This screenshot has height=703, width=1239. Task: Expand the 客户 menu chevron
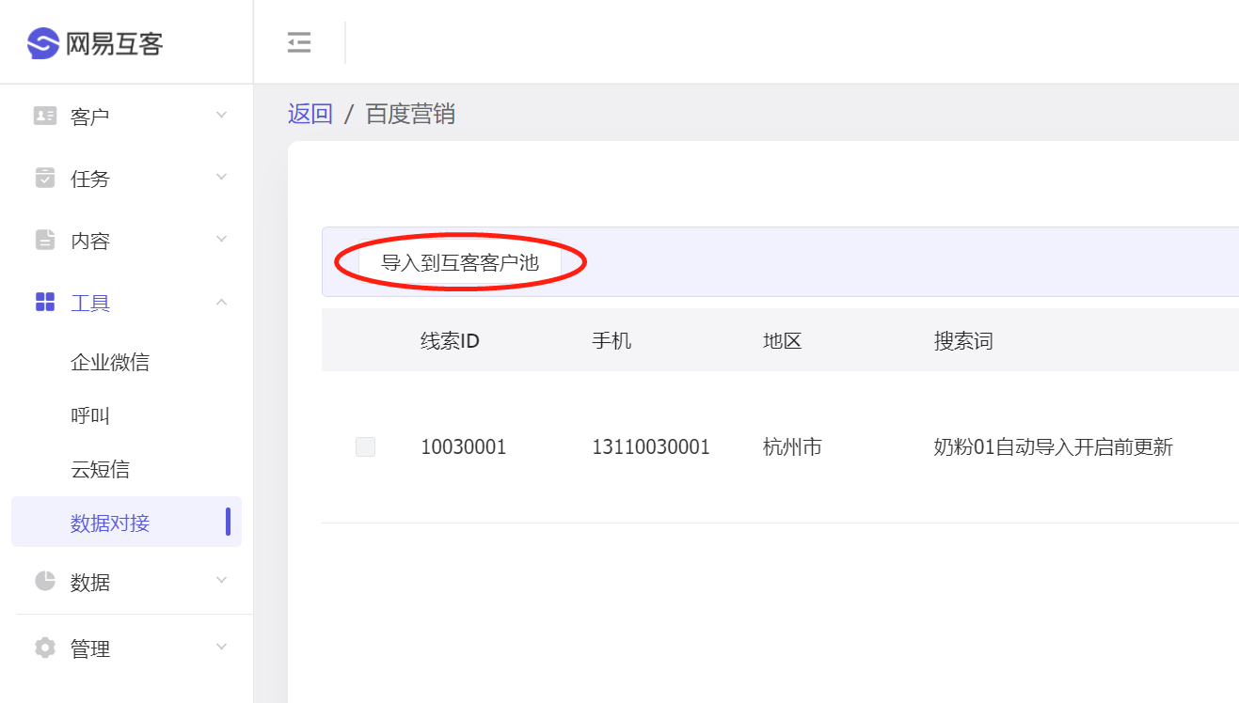pyautogui.click(x=222, y=115)
